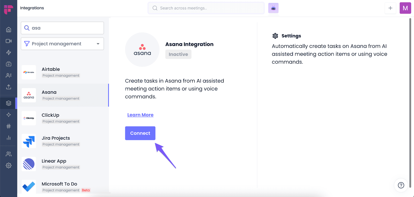Open the help question mark icon
This screenshot has width=414, height=197.
pyautogui.click(x=401, y=185)
